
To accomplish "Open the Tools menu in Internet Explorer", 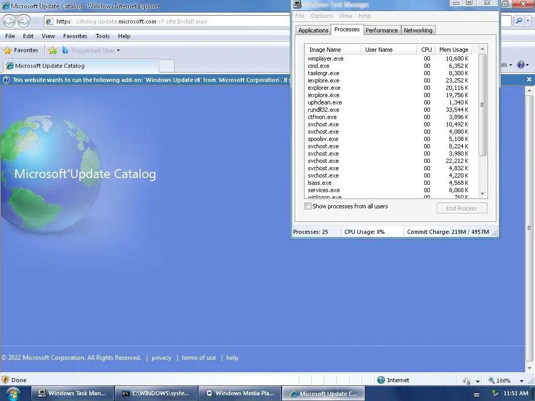I will pos(102,36).
